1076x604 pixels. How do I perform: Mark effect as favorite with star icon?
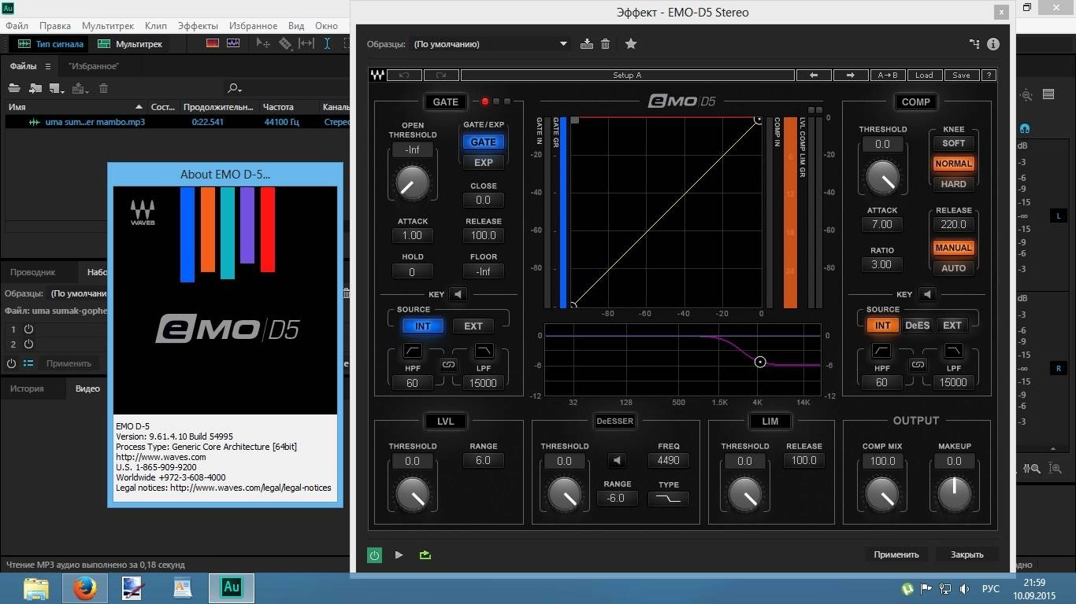click(630, 44)
